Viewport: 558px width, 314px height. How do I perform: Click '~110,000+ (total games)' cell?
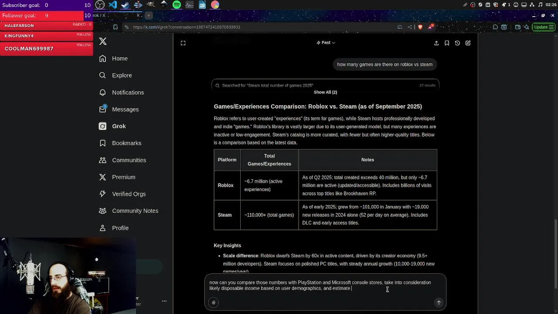[269, 215]
